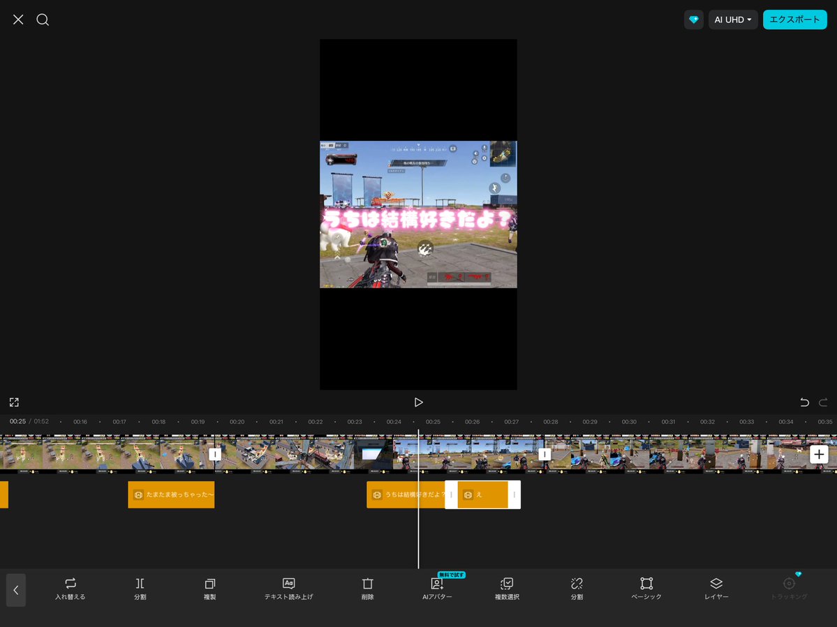
Task: Tap the blue diamond Pro icon at top
Action: click(693, 20)
